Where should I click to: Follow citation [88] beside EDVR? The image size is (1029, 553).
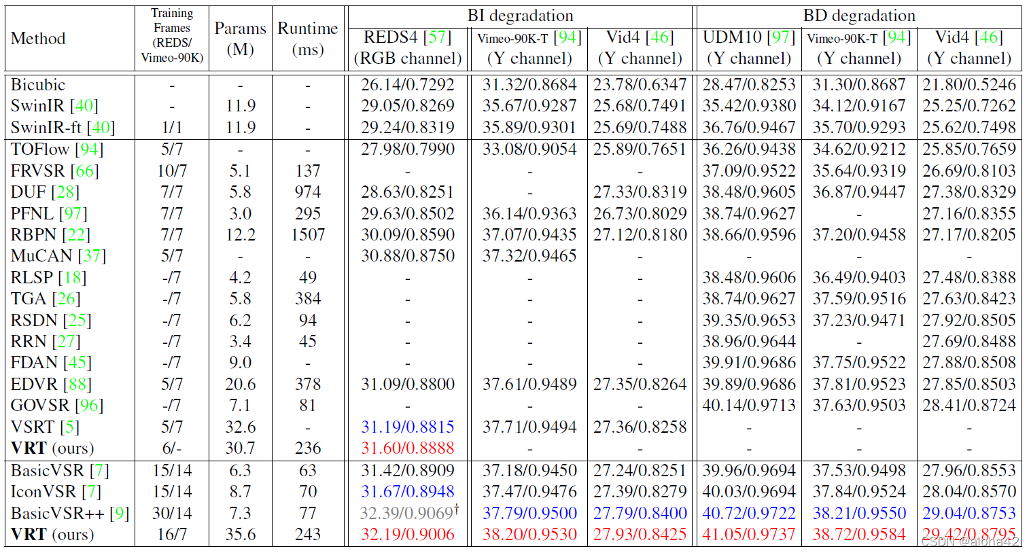pyautogui.click(x=77, y=385)
